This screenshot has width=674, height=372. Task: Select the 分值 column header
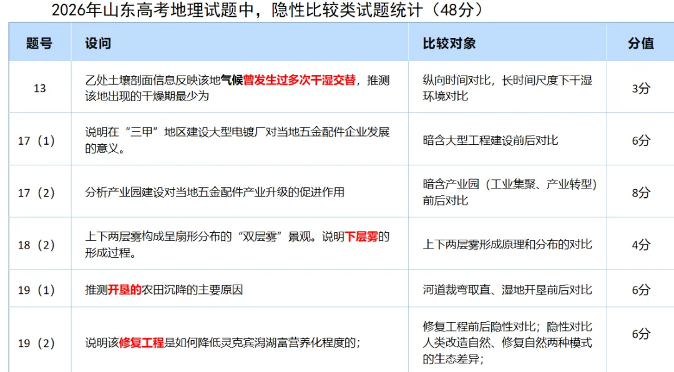click(x=641, y=43)
